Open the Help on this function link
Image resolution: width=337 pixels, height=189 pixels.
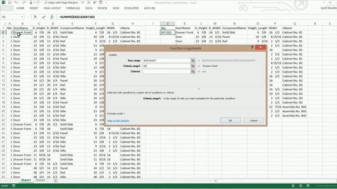point(118,121)
